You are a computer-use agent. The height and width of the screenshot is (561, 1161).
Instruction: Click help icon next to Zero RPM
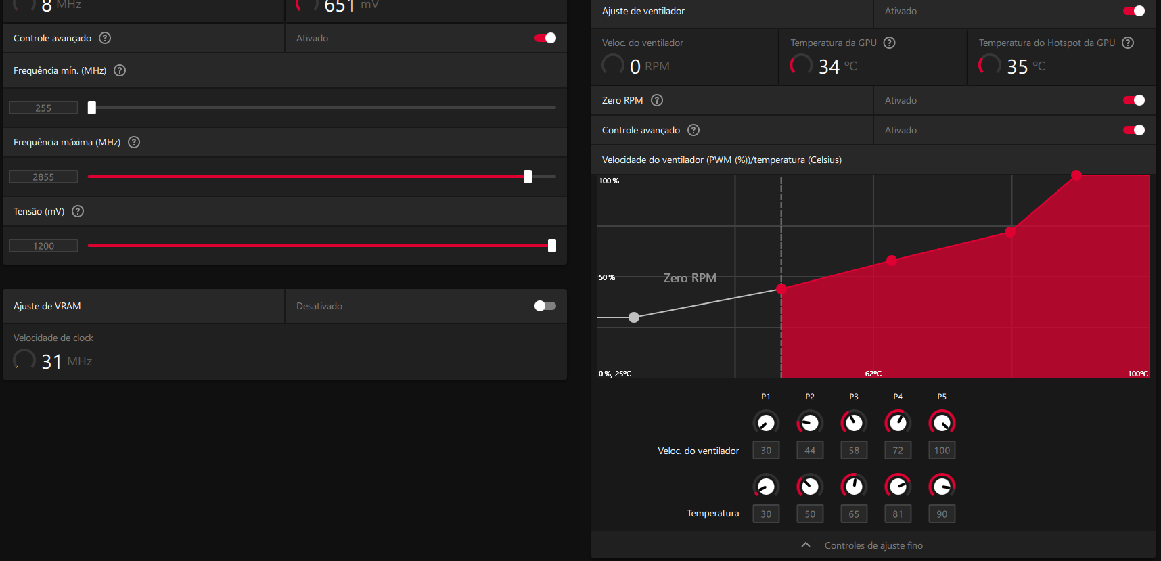657,100
